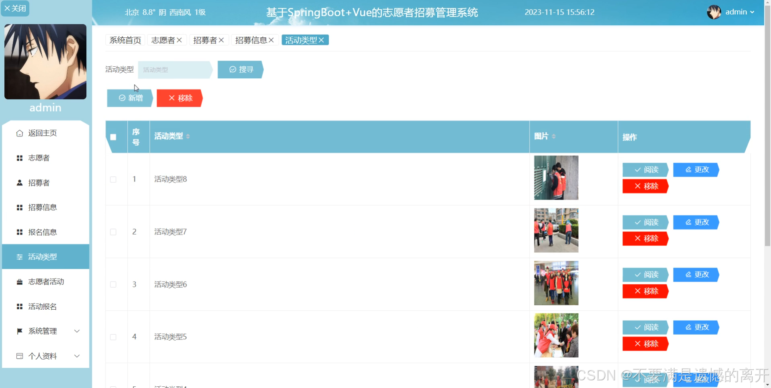Click the grid icon beside 招募信息
The height and width of the screenshot is (388, 771).
point(19,207)
